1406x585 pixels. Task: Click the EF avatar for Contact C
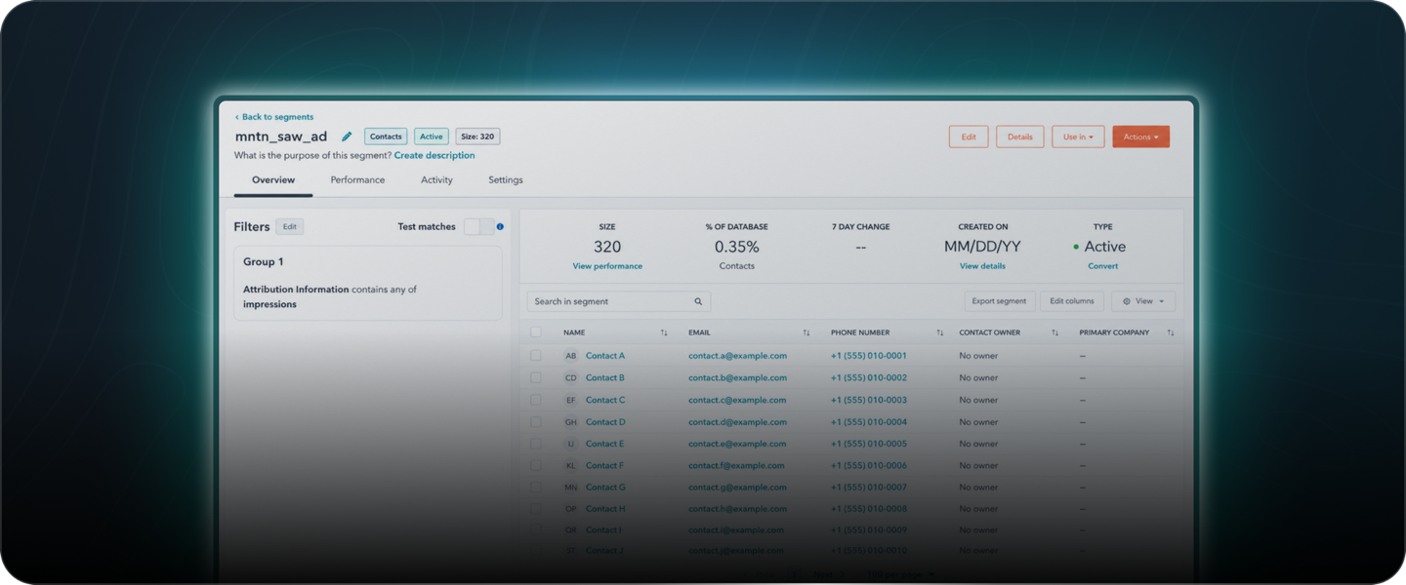click(571, 400)
